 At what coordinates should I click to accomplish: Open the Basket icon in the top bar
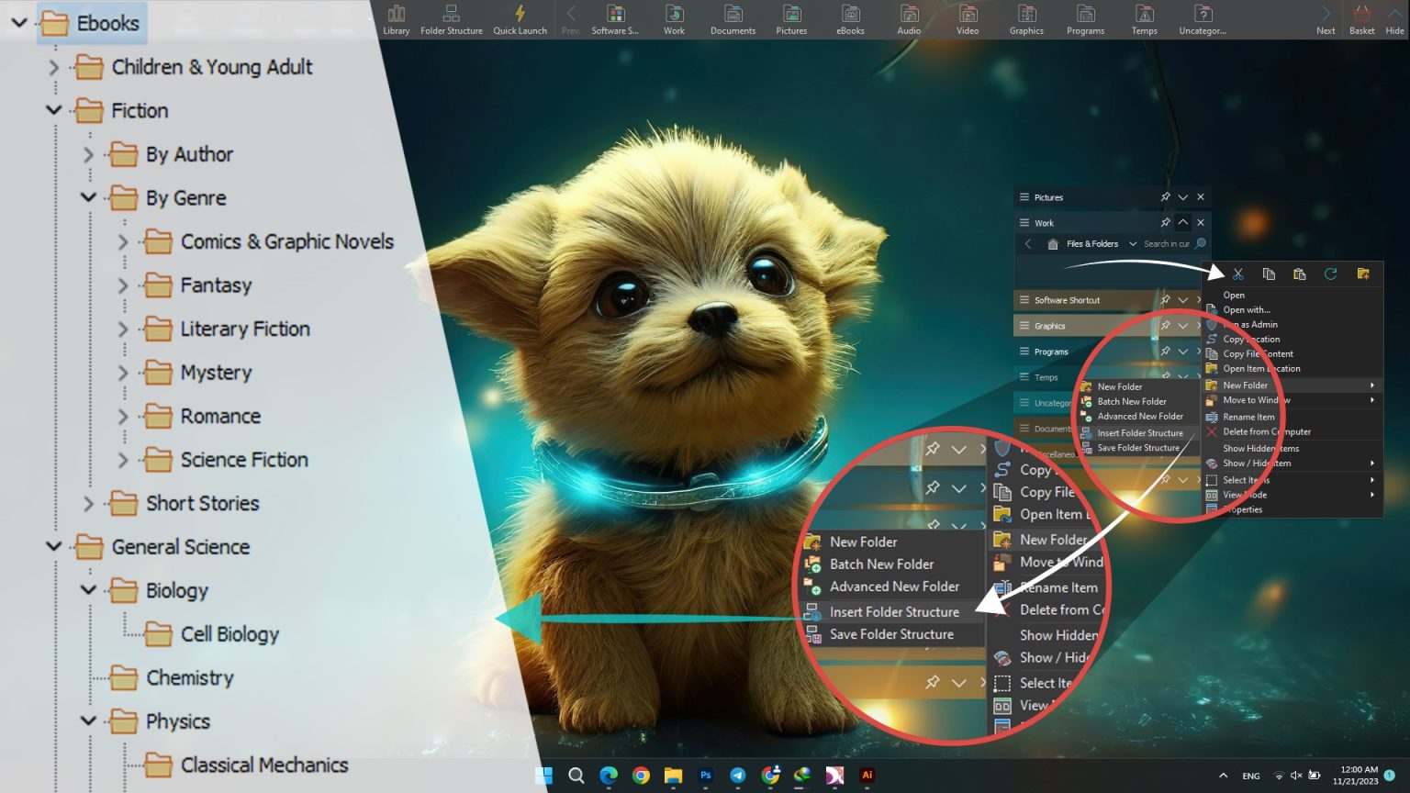[1361, 19]
